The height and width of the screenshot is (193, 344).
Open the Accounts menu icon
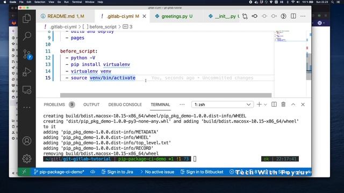pos(27,141)
